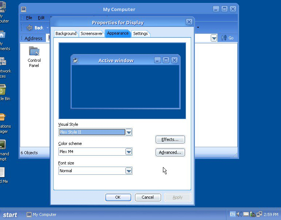Select the Appearance tab
Image resolution: width=281 pixels, height=220 pixels.
coord(118,33)
